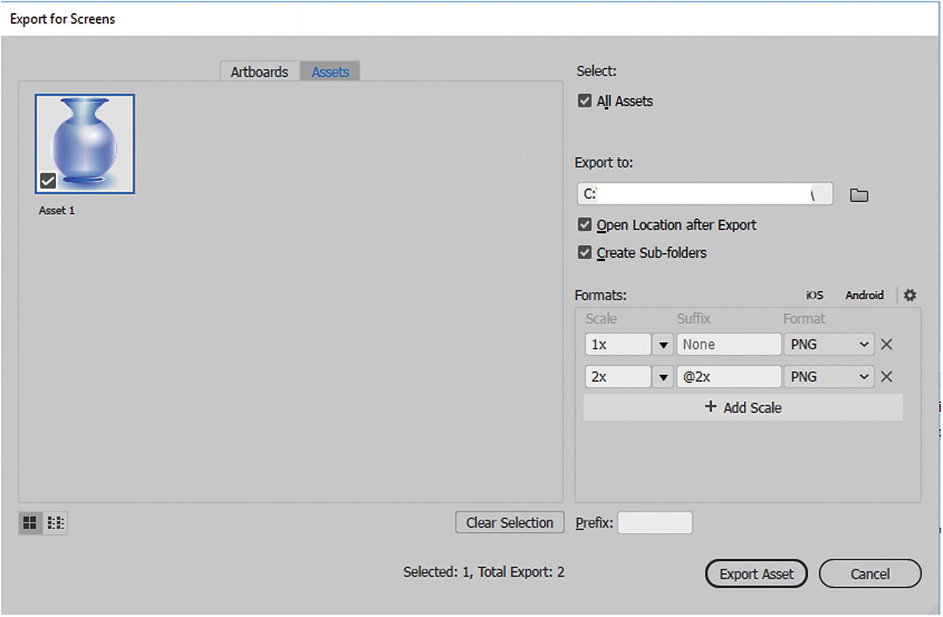
Task: Remove the 2x scale row
Action: [x=887, y=376]
